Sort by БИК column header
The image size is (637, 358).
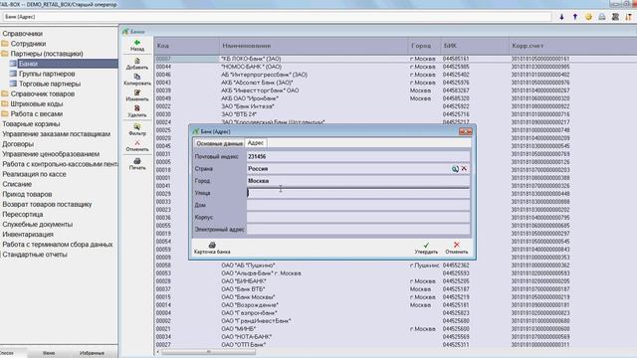tap(475, 46)
